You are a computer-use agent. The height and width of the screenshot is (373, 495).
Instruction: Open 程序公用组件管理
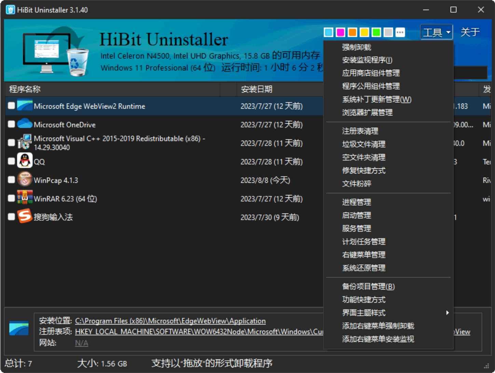click(371, 86)
